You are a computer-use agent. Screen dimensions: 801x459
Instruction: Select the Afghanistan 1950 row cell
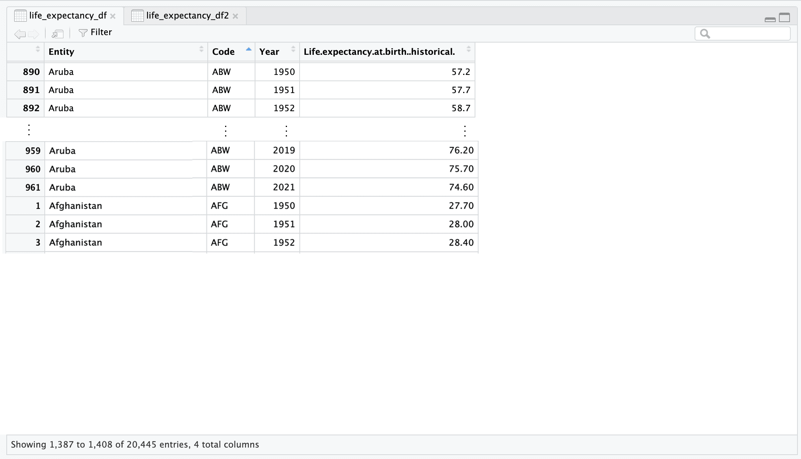point(75,206)
